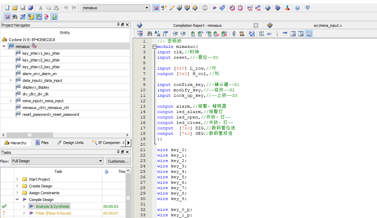Open a file with folder icon
The image size is (377, 218).
coord(15,8)
